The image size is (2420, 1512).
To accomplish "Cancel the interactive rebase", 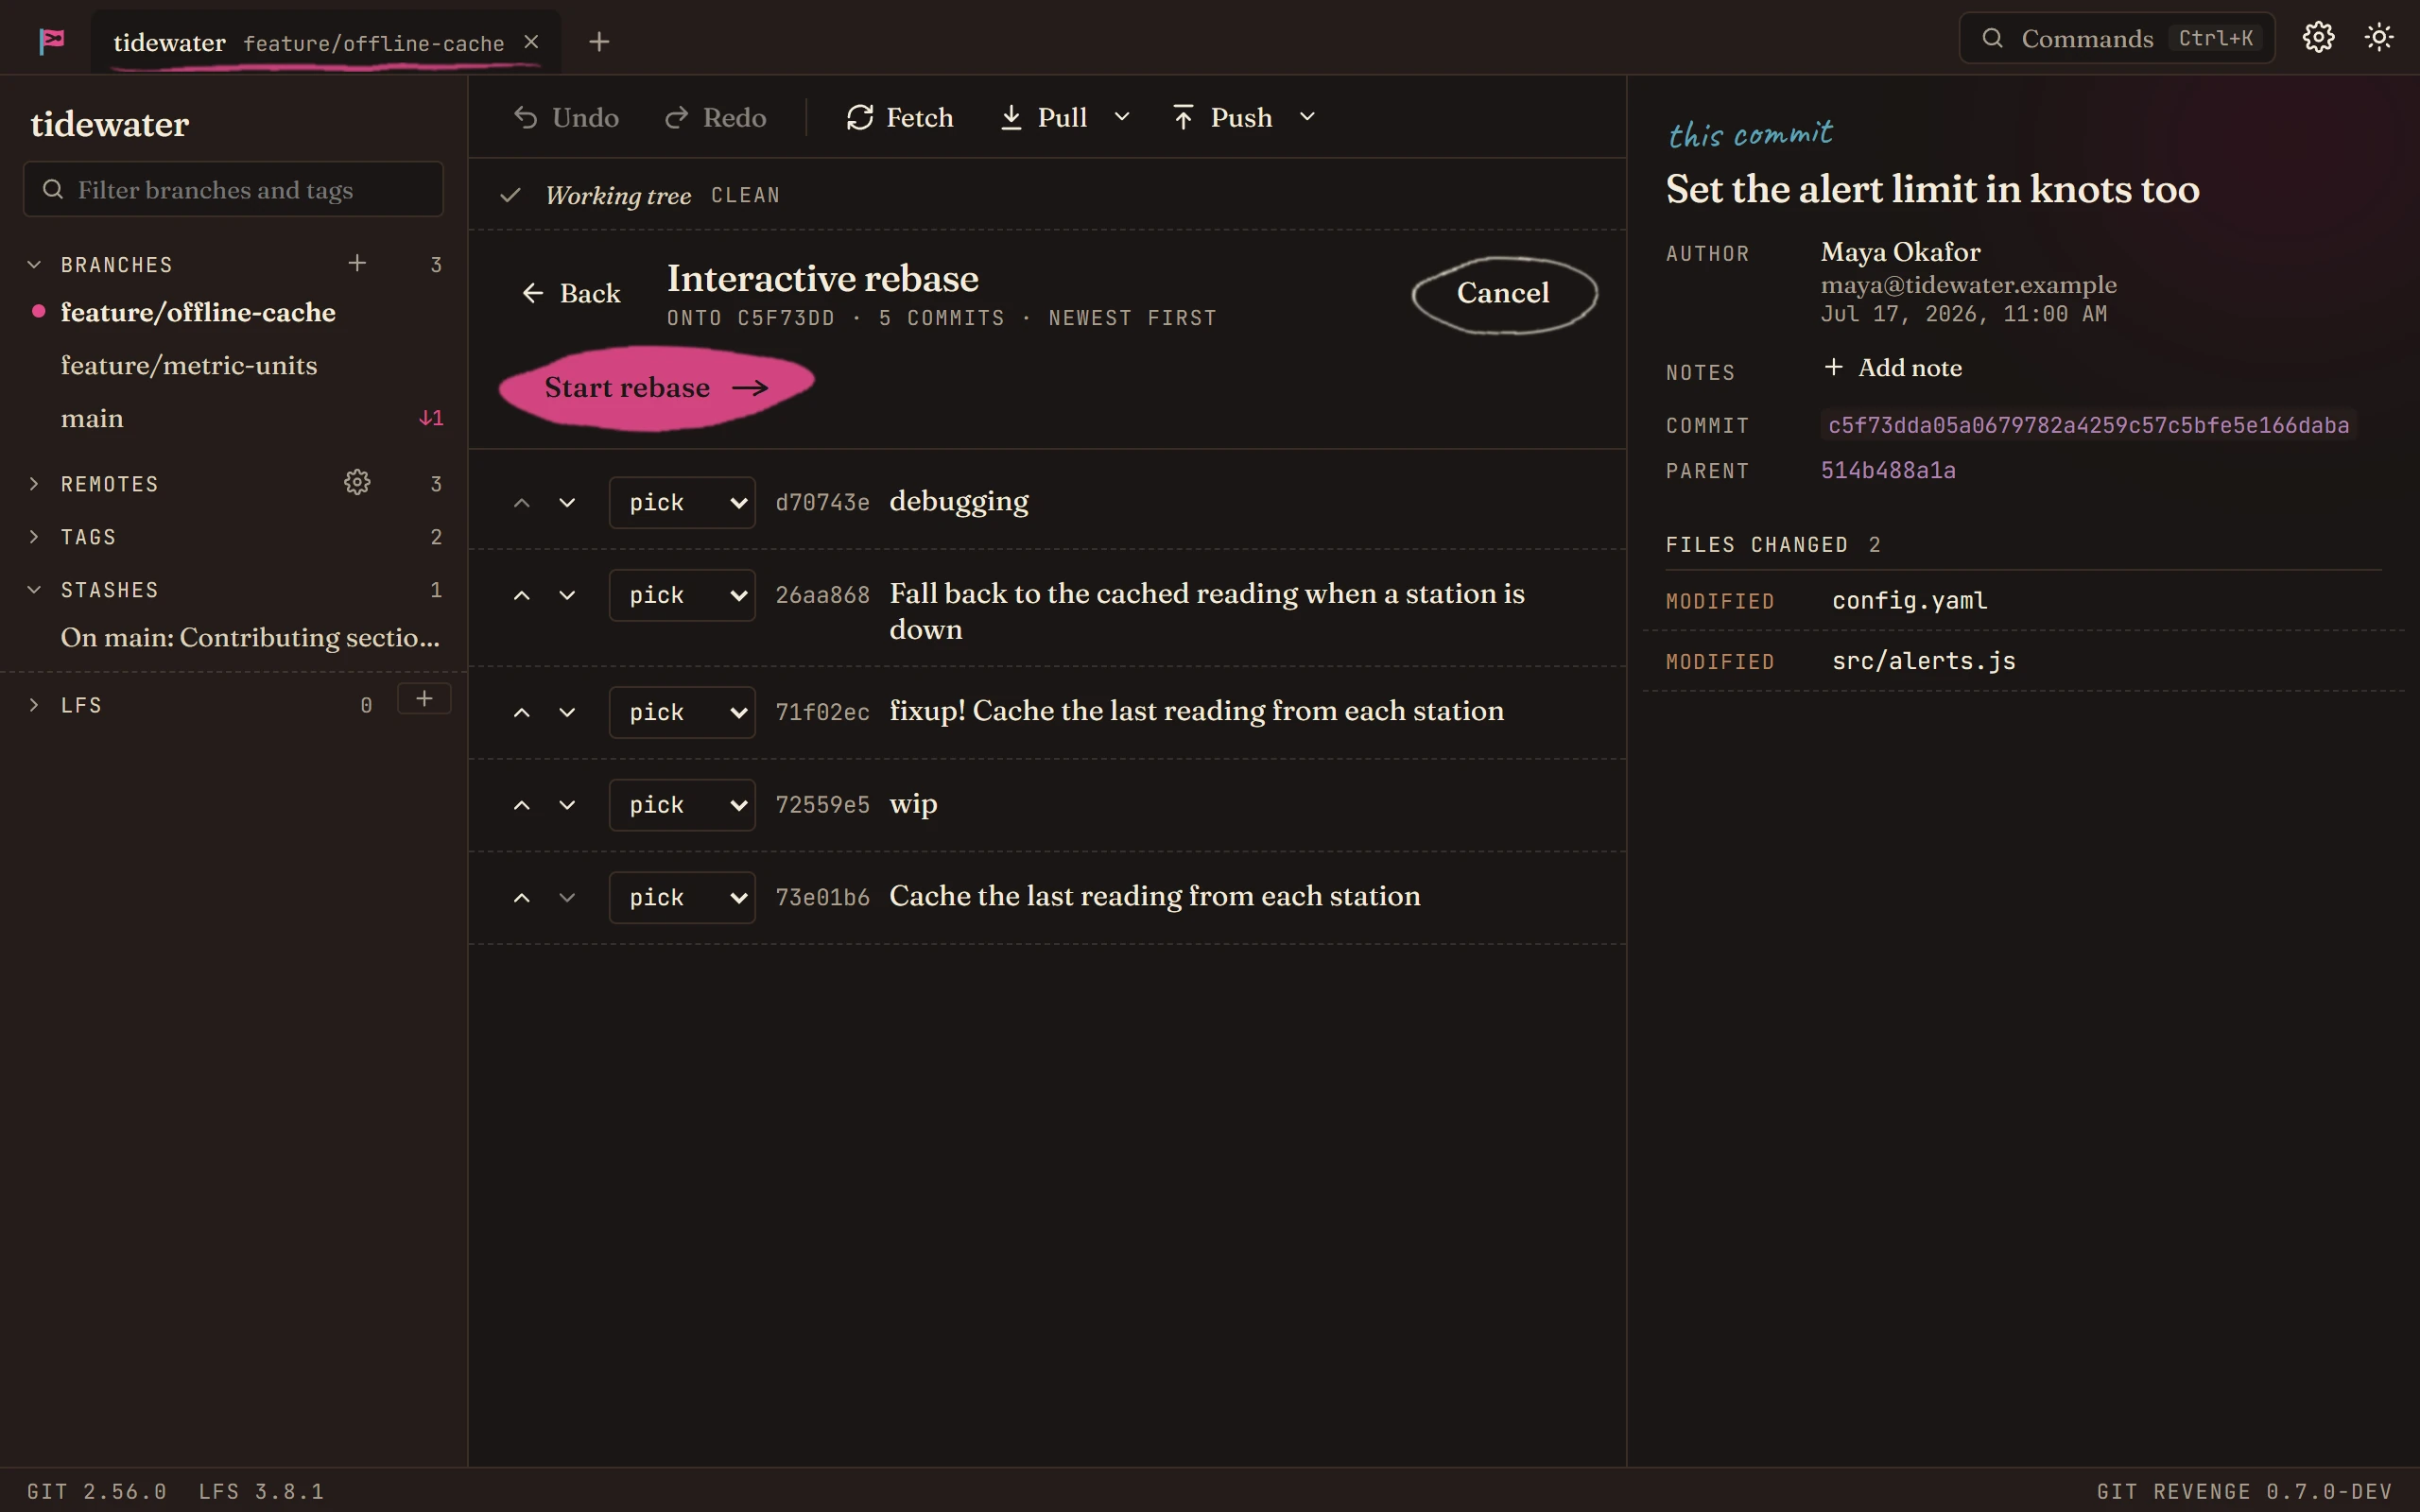I will click(1503, 293).
